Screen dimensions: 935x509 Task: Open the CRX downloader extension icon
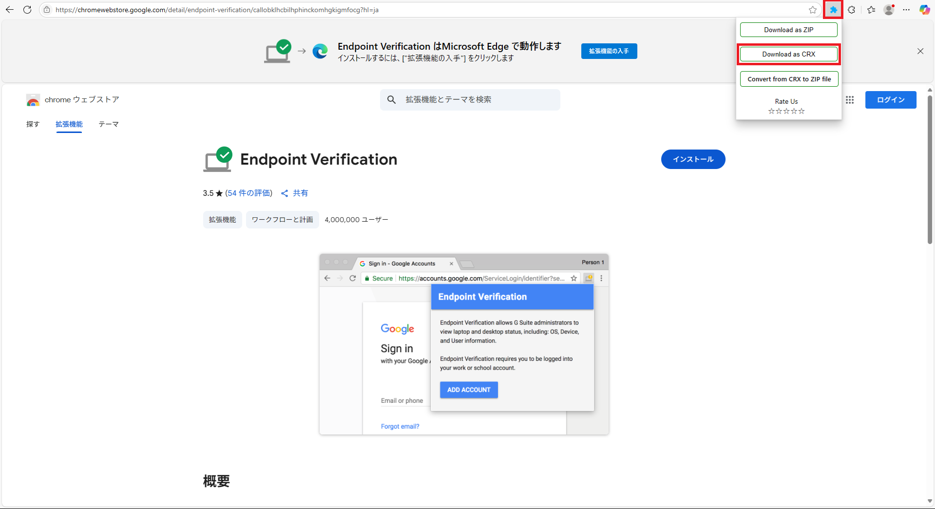833,10
